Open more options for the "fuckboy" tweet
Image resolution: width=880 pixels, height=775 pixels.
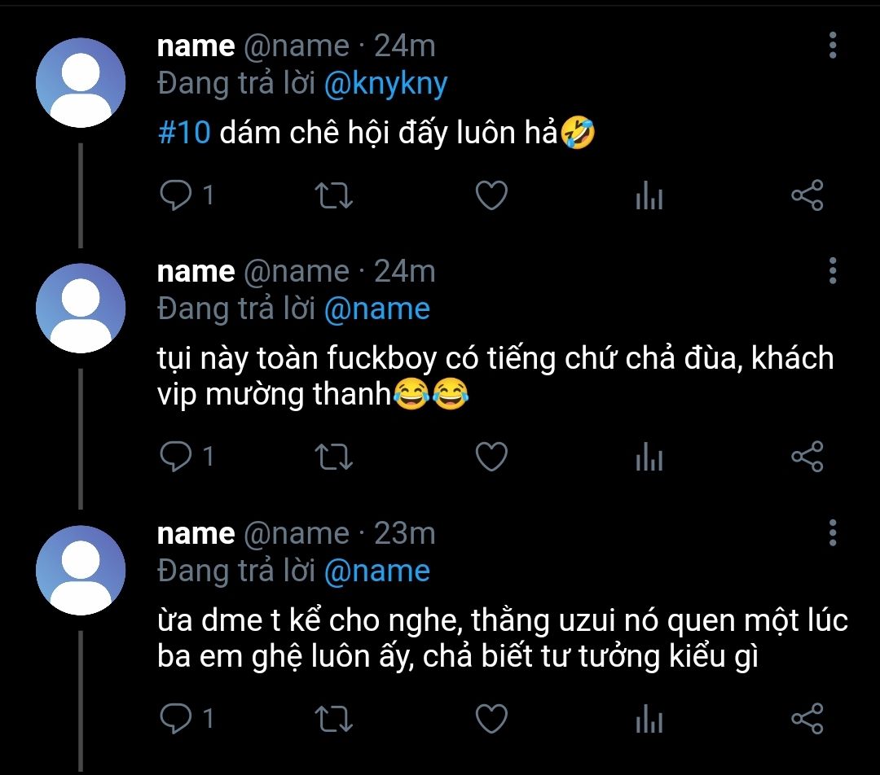(833, 270)
